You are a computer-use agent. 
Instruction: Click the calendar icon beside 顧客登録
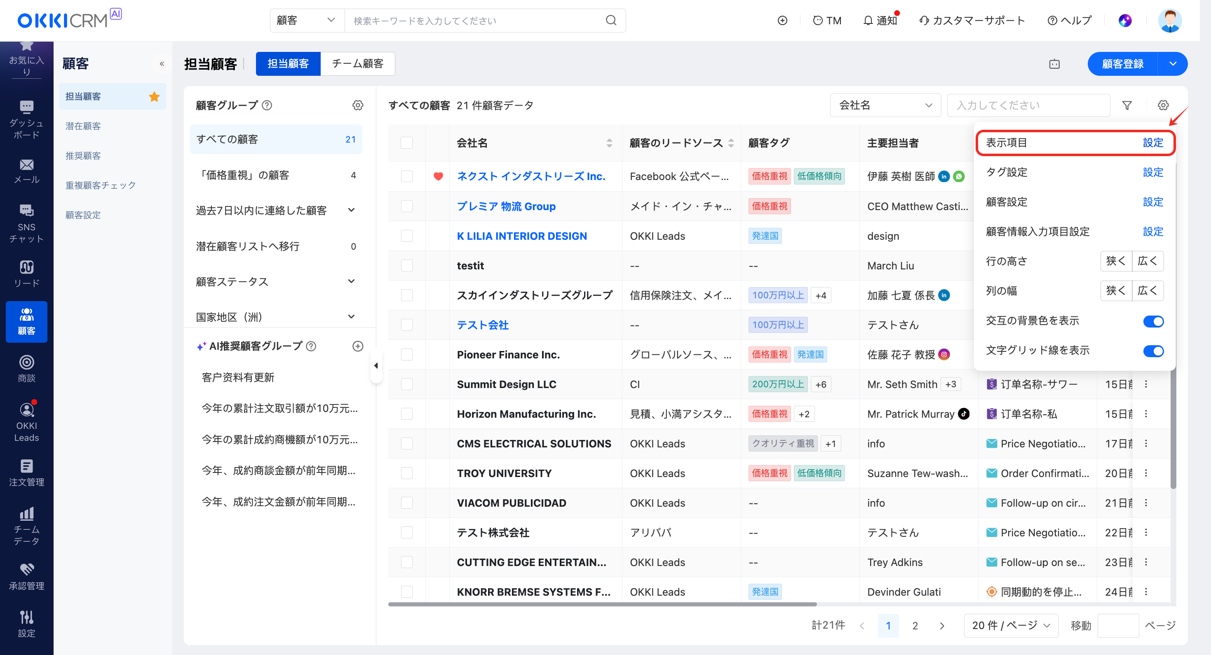click(1054, 64)
